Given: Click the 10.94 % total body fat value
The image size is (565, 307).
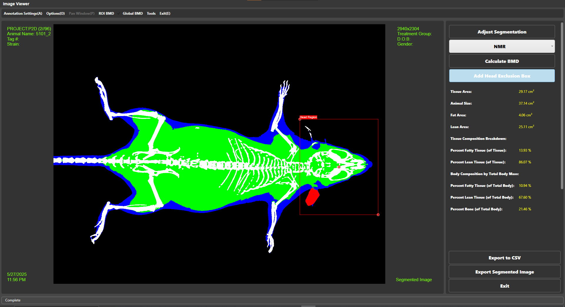Looking at the screenshot, I should coord(525,186).
